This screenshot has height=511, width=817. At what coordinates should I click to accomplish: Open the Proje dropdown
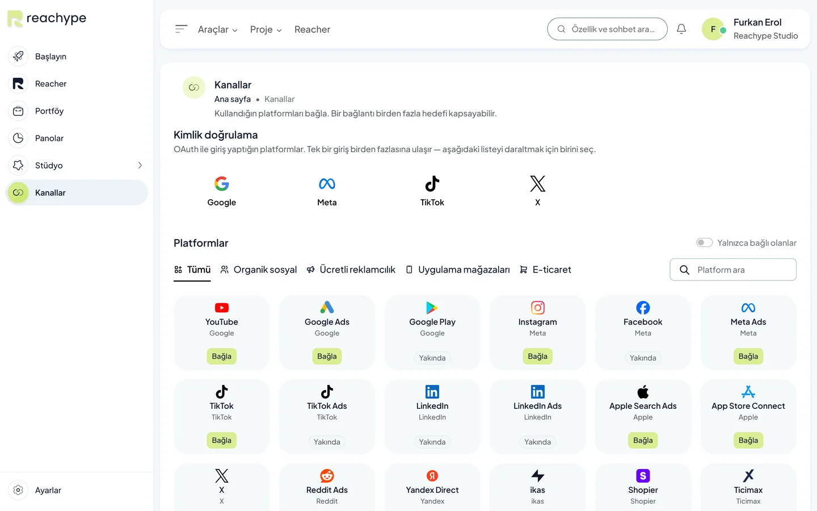click(266, 30)
